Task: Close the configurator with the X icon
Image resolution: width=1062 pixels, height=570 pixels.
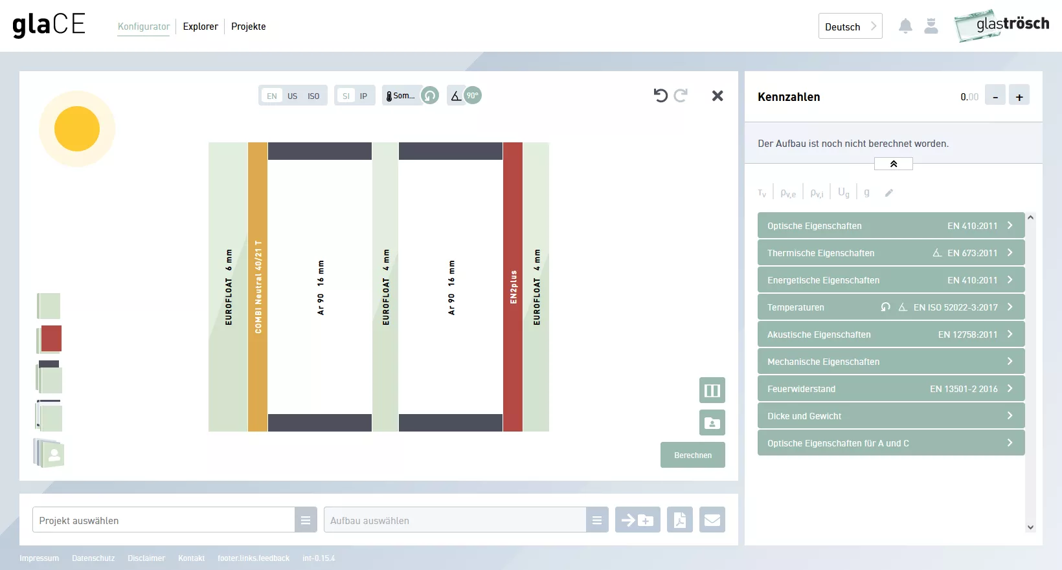Action: pyautogui.click(x=717, y=96)
